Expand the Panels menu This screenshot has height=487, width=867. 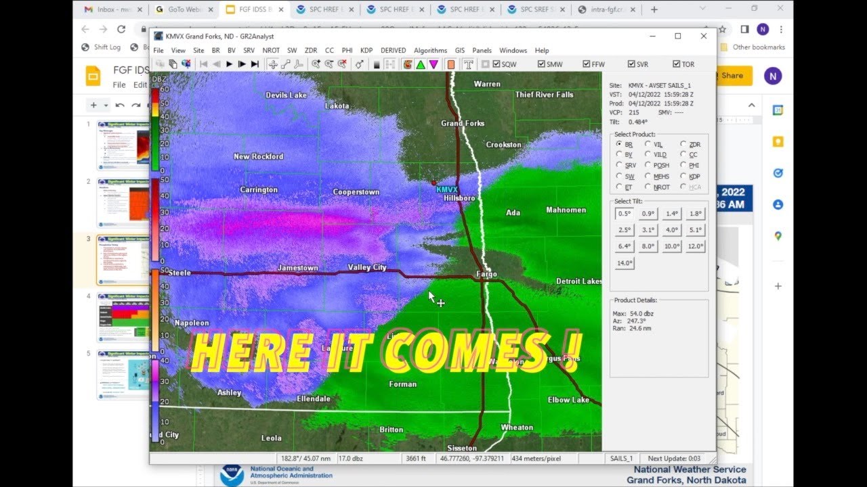click(482, 50)
